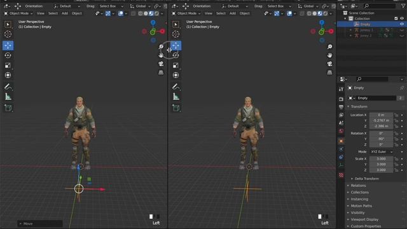This screenshot has width=407, height=229.
Task: Click the Empty object name field
Action: coord(376,98)
